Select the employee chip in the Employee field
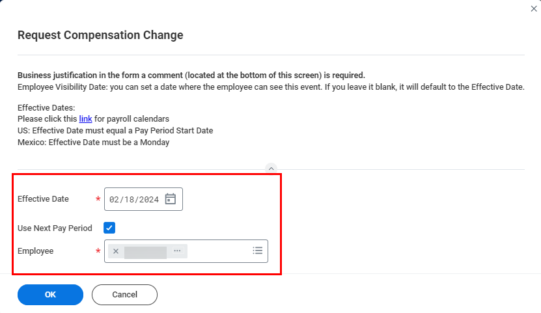Viewport: 541px width, 313px height. (145, 251)
